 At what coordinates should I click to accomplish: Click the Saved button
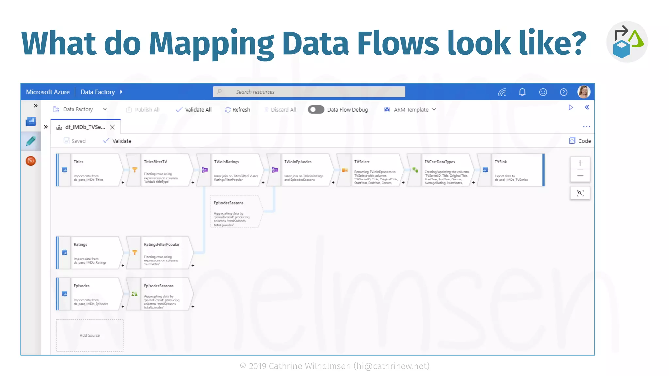[74, 141]
